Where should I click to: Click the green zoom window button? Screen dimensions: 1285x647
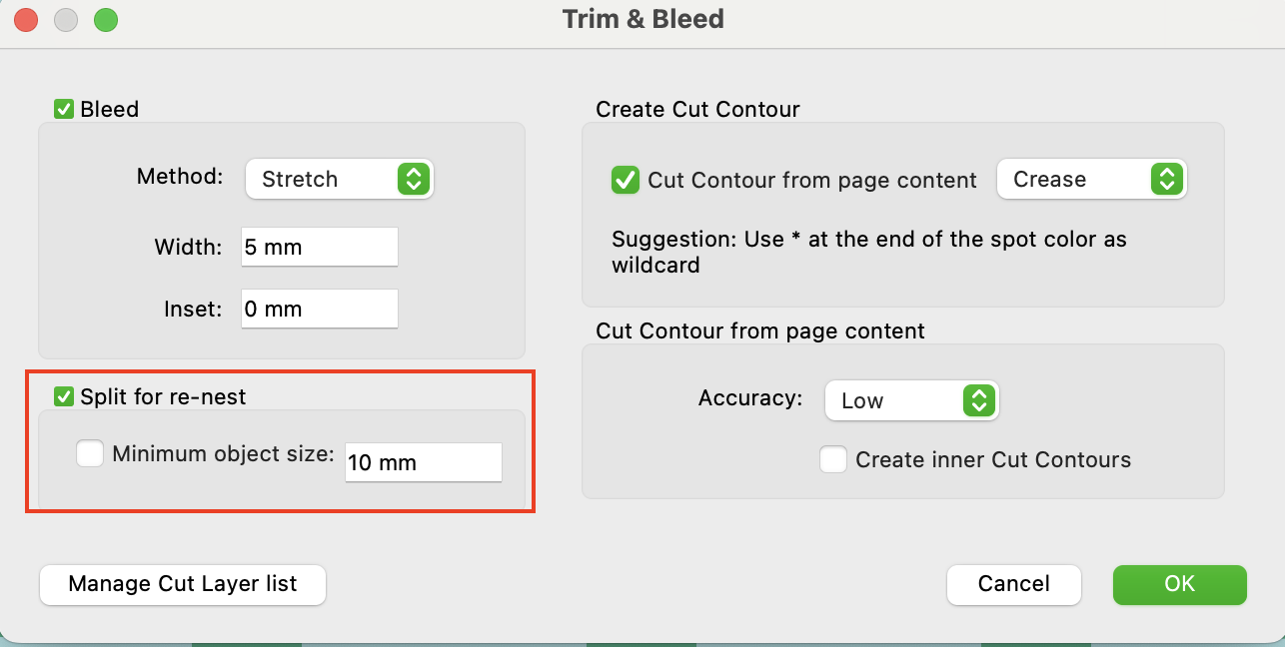105,19
